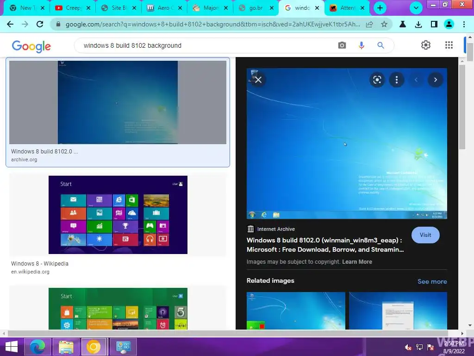
Task: Open the Internet Archive source link
Action: (270, 229)
